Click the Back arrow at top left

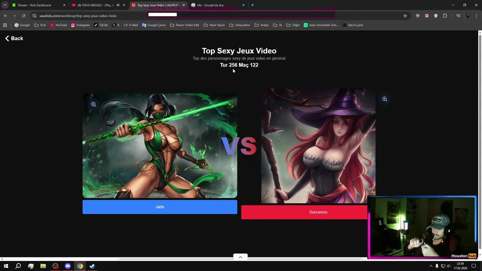tap(14, 38)
